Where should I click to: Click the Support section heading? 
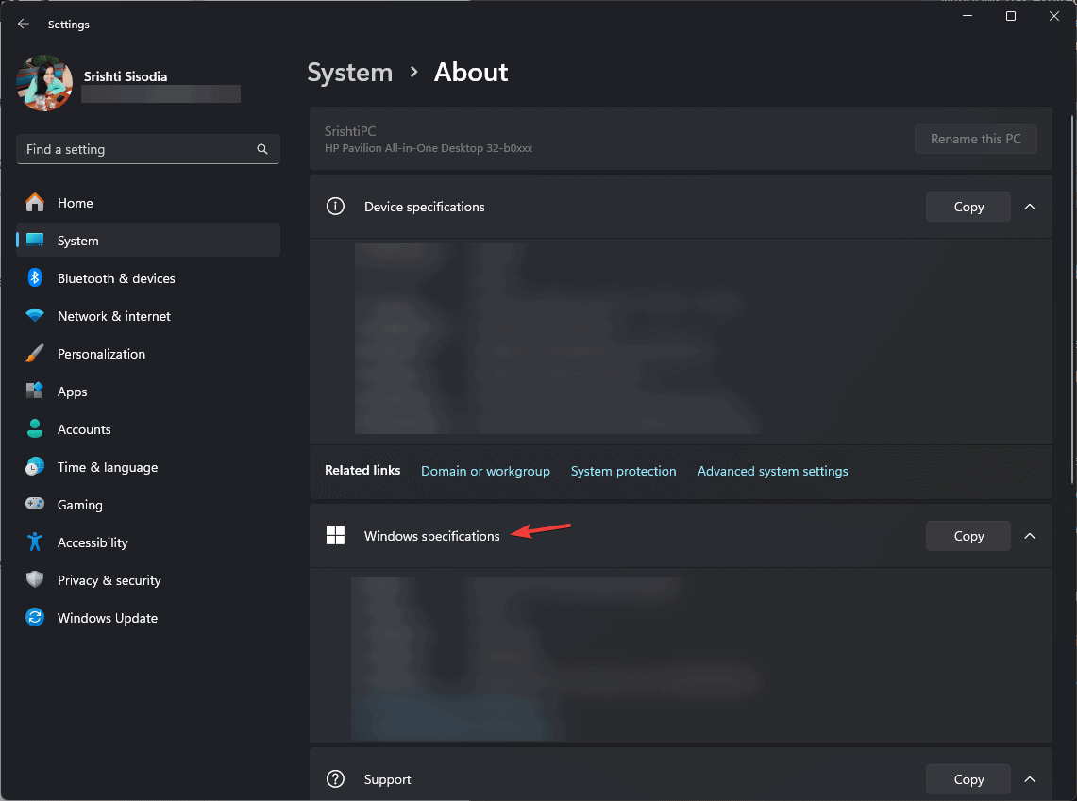(x=387, y=779)
